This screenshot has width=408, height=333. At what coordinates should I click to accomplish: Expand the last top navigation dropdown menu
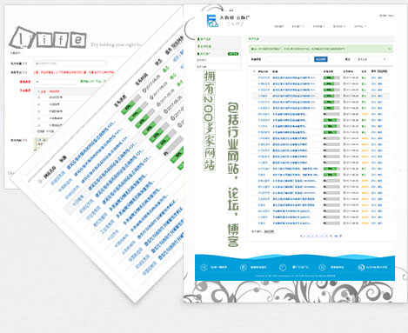point(360,26)
